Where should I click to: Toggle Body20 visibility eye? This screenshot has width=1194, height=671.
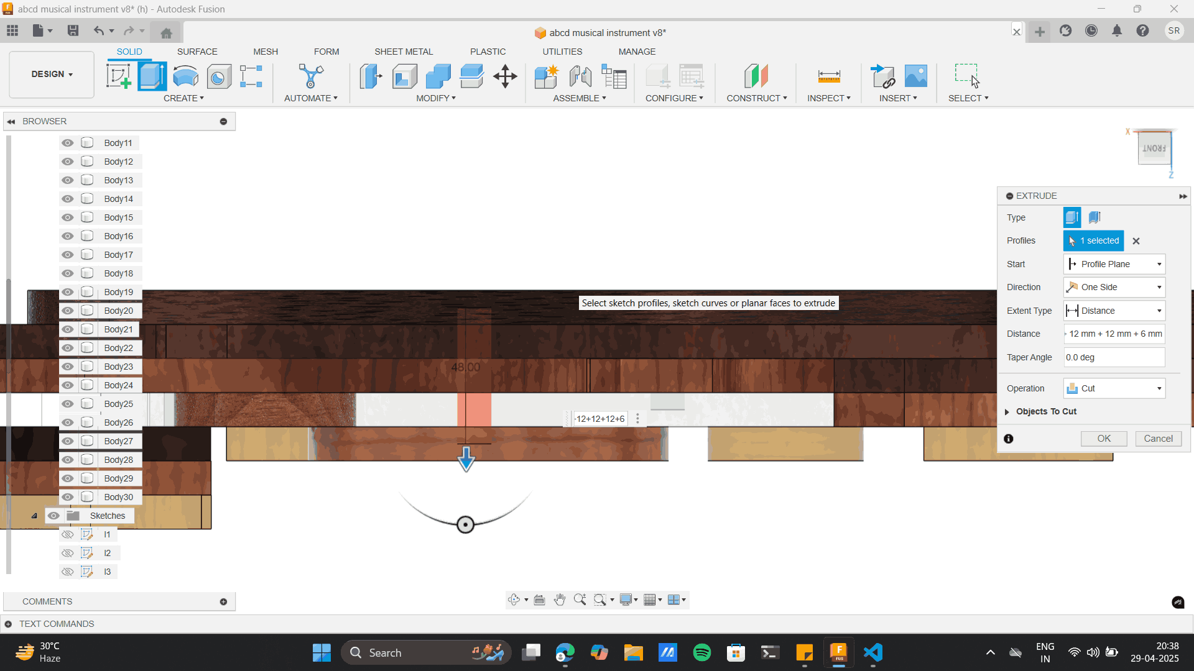pos(67,311)
